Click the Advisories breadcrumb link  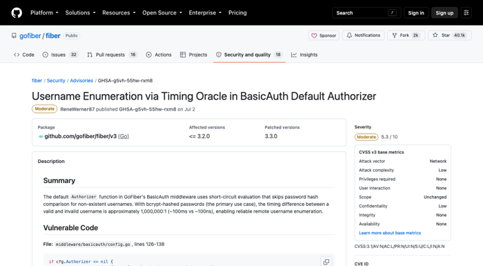(81, 81)
